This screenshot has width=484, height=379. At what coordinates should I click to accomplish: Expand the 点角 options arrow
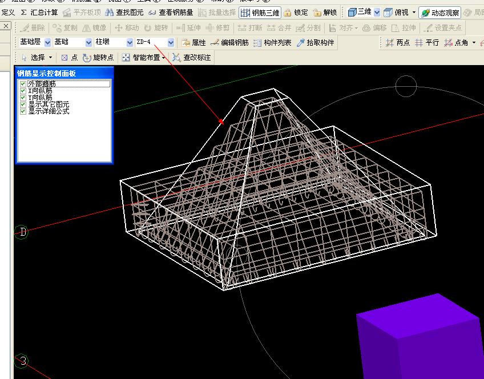(x=474, y=43)
